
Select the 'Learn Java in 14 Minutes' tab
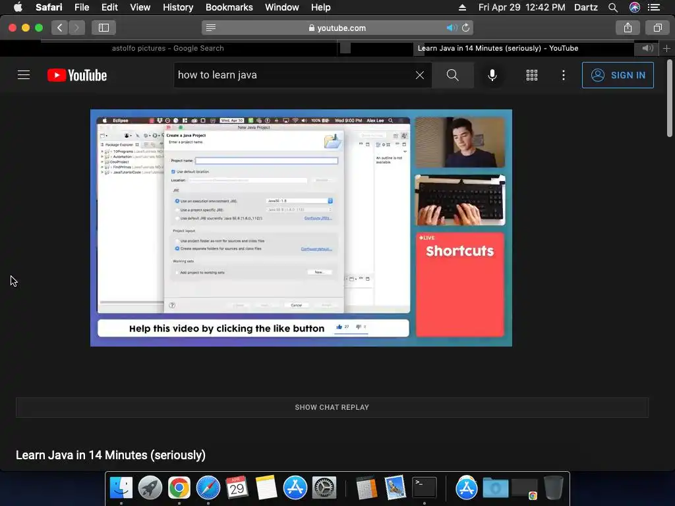498,48
